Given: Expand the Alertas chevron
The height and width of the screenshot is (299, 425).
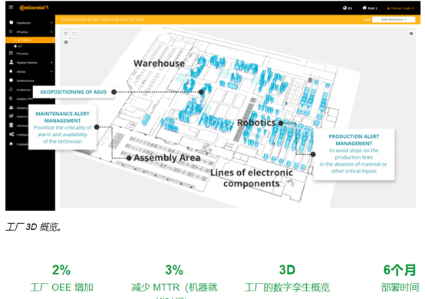Looking at the screenshot, I should tap(51, 71).
